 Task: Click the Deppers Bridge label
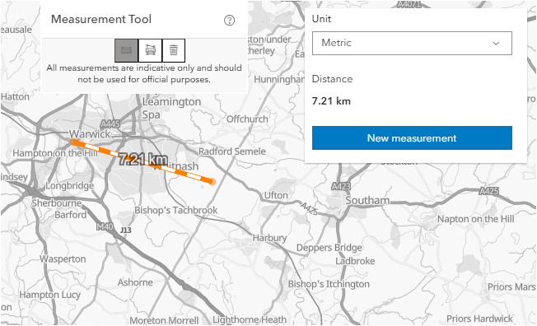tap(329, 248)
